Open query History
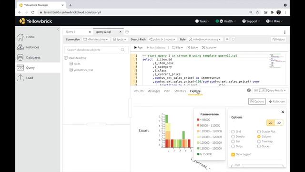This screenshot has height=172, width=305. pos(278,39)
